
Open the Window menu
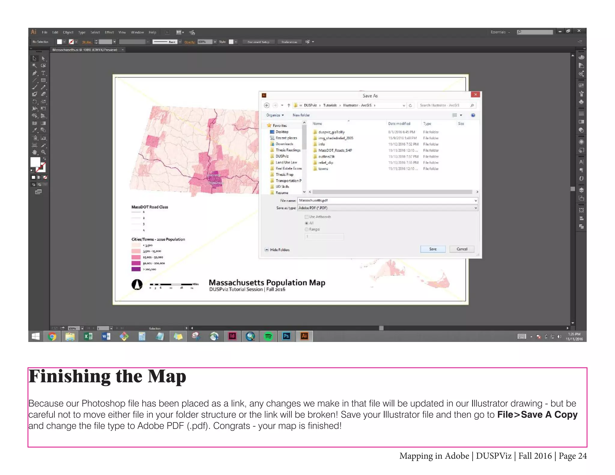point(137,32)
